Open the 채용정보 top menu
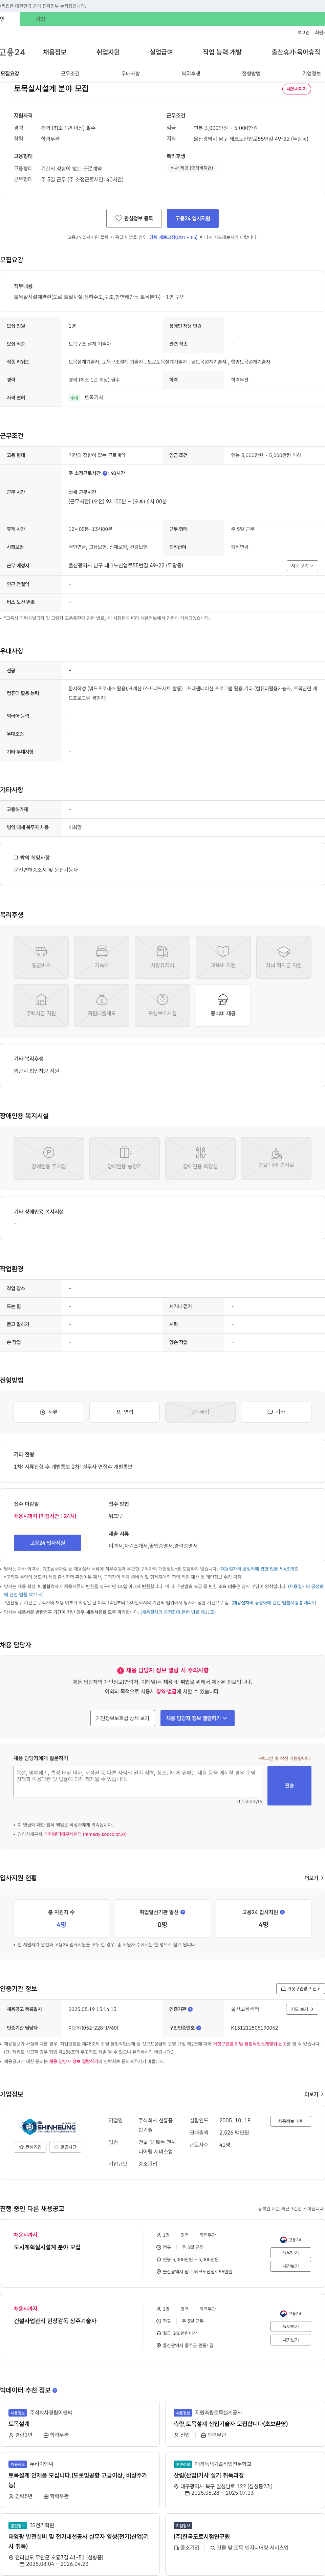 tap(55, 52)
